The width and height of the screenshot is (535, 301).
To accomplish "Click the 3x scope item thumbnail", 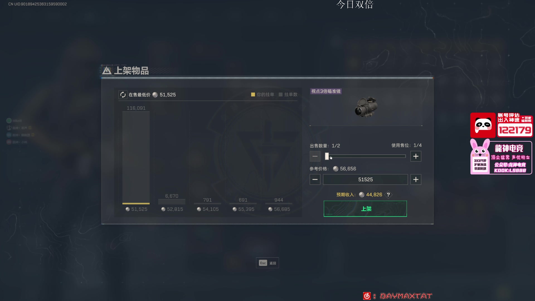I will [366, 107].
